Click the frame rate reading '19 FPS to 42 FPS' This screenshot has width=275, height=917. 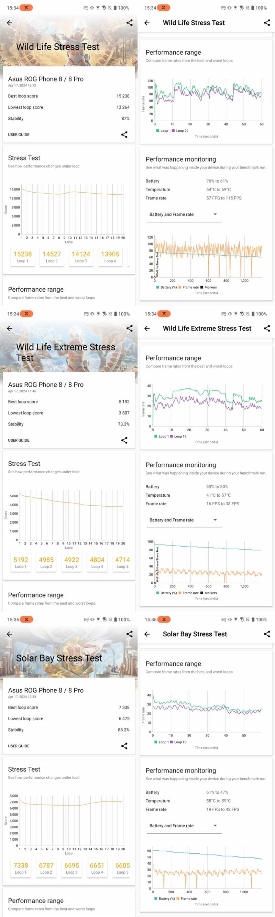(223, 809)
